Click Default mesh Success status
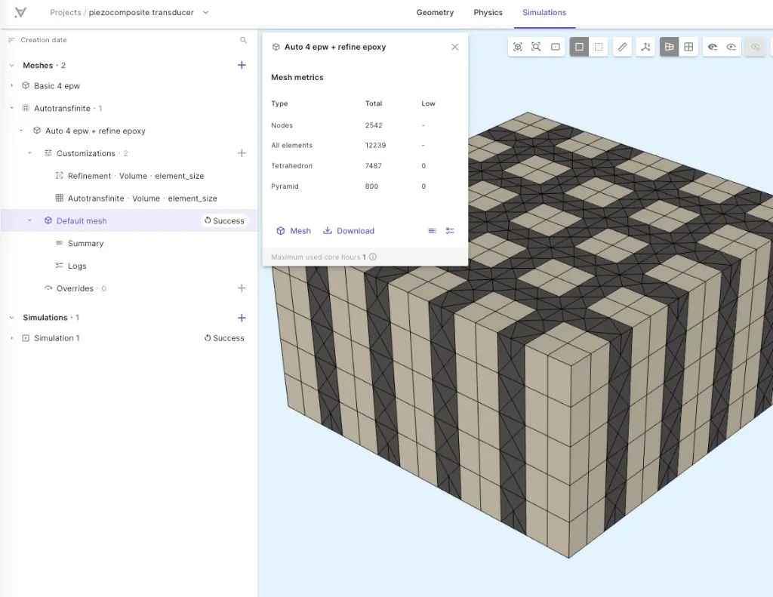The height and width of the screenshot is (597, 773). pyautogui.click(x=225, y=221)
